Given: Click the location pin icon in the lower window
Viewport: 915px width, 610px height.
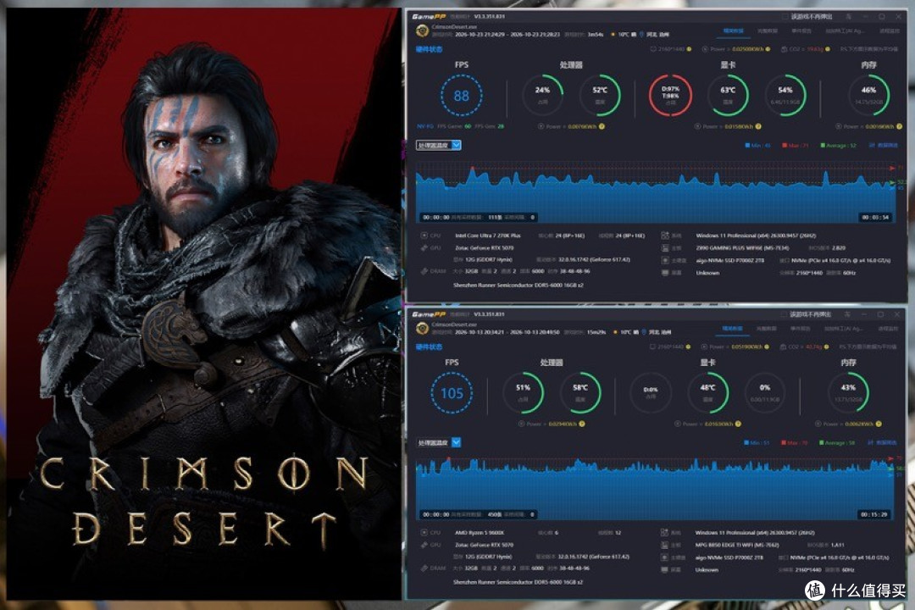Looking at the screenshot, I should click(x=644, y=331).
